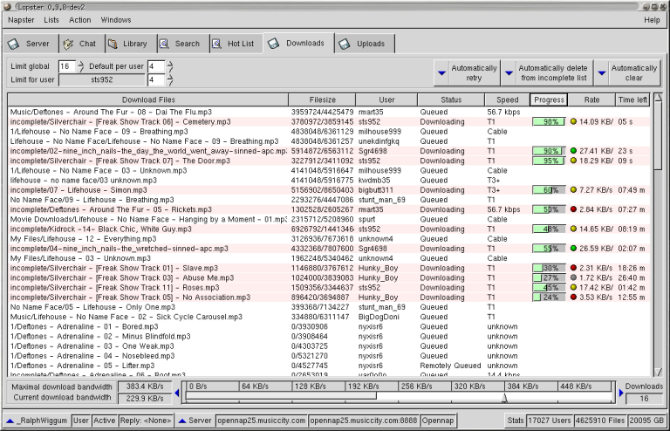Click red rate indicator at 2.84 KB/s
This screenshot has width=670, height=431.
point(573,209)
